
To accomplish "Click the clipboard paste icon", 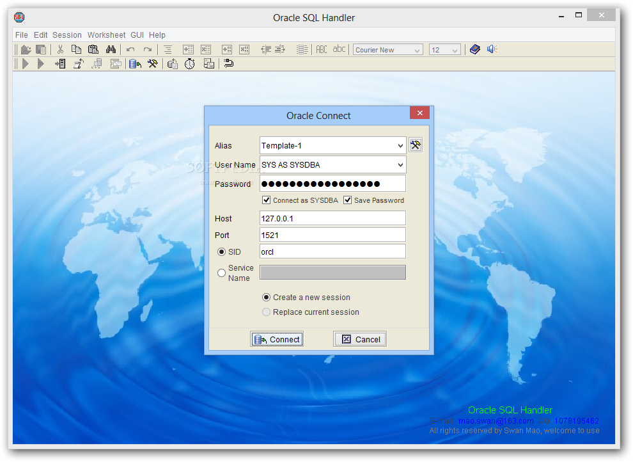I will [x=93, y=49].
